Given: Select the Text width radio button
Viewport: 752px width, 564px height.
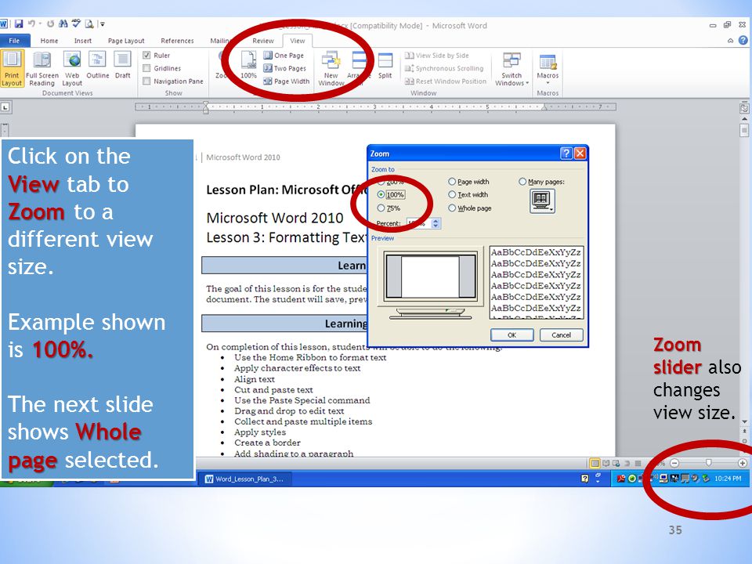Looking at the screenshot, I should (x=452, y=194).
